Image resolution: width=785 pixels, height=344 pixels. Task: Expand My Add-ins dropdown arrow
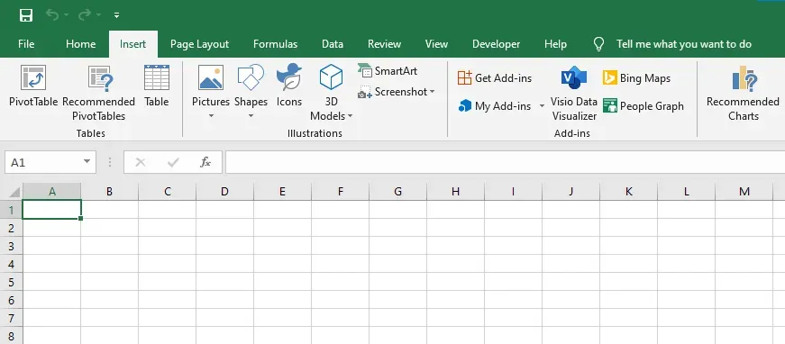[542, 106]
